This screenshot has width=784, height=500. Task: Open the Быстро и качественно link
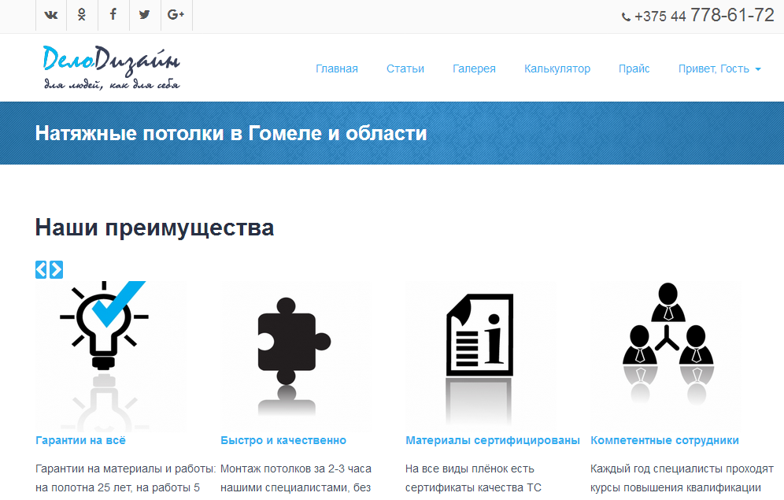tap(283, 440)
